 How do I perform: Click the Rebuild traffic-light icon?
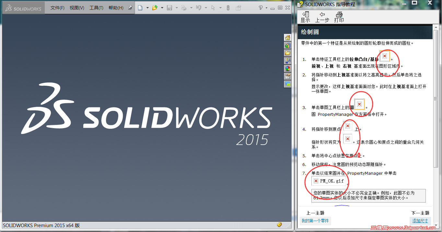[x=228, y=8]
